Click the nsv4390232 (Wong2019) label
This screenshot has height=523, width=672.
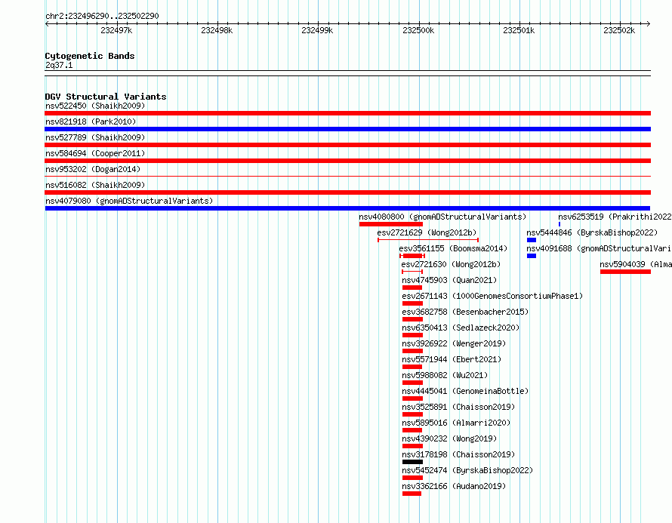[x=449, y=438]
